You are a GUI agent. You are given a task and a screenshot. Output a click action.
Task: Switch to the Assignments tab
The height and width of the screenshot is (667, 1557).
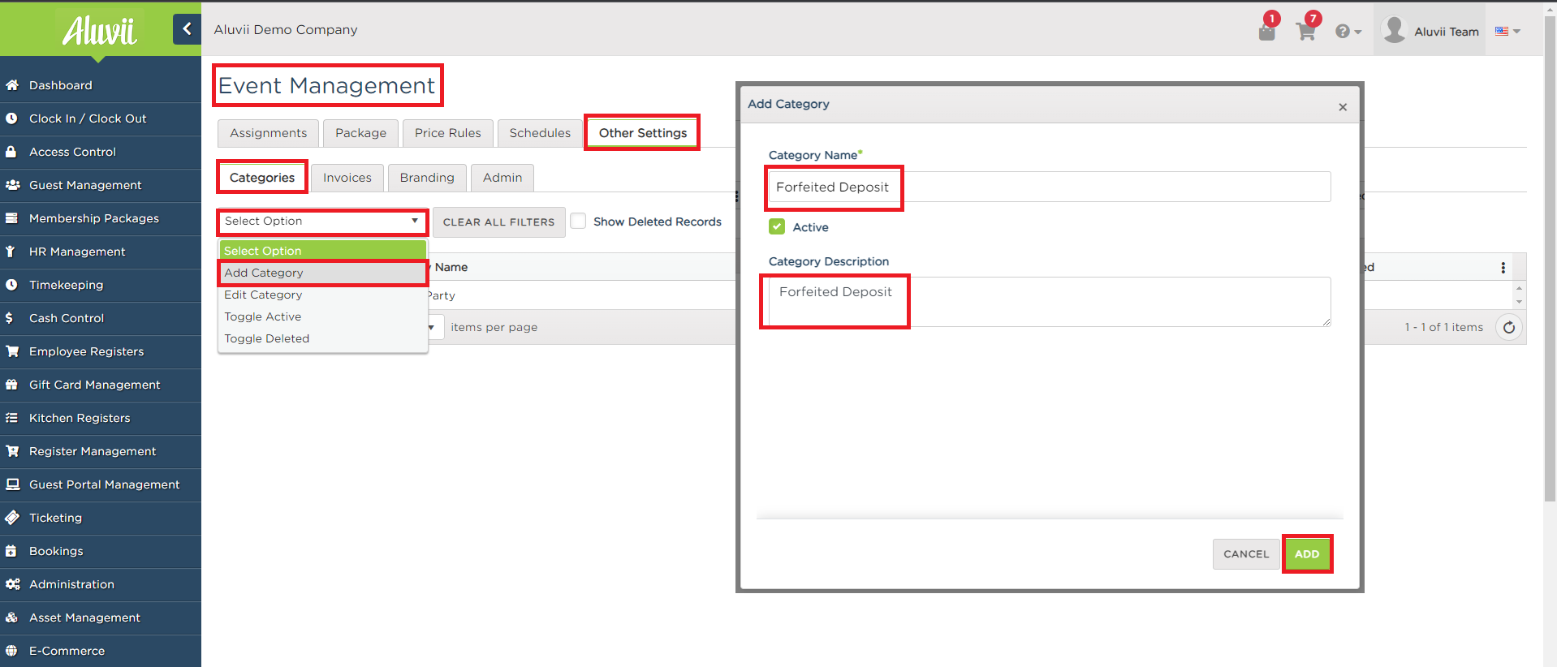click(x=268, y=133)
